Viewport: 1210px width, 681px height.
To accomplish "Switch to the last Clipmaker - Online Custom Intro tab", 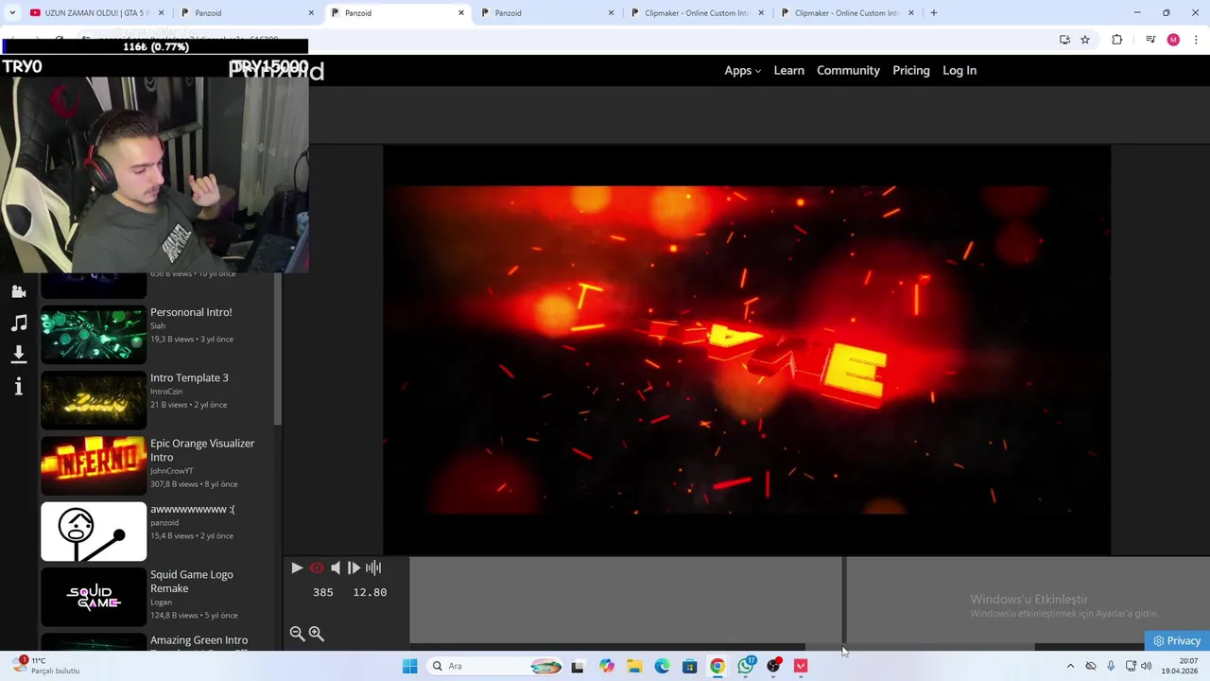I will tap(847, 13).
